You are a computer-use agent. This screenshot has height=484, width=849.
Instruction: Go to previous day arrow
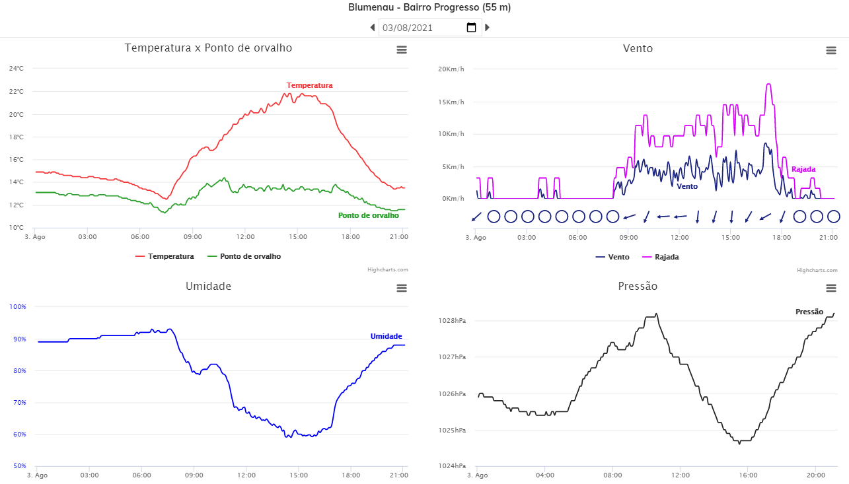tap(373, 28)
